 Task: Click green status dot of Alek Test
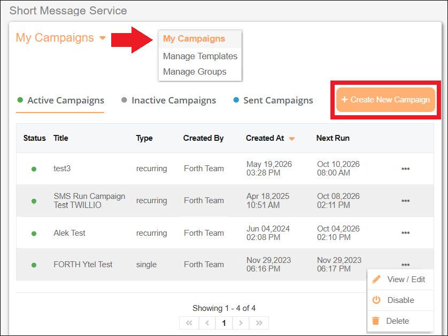34,234
